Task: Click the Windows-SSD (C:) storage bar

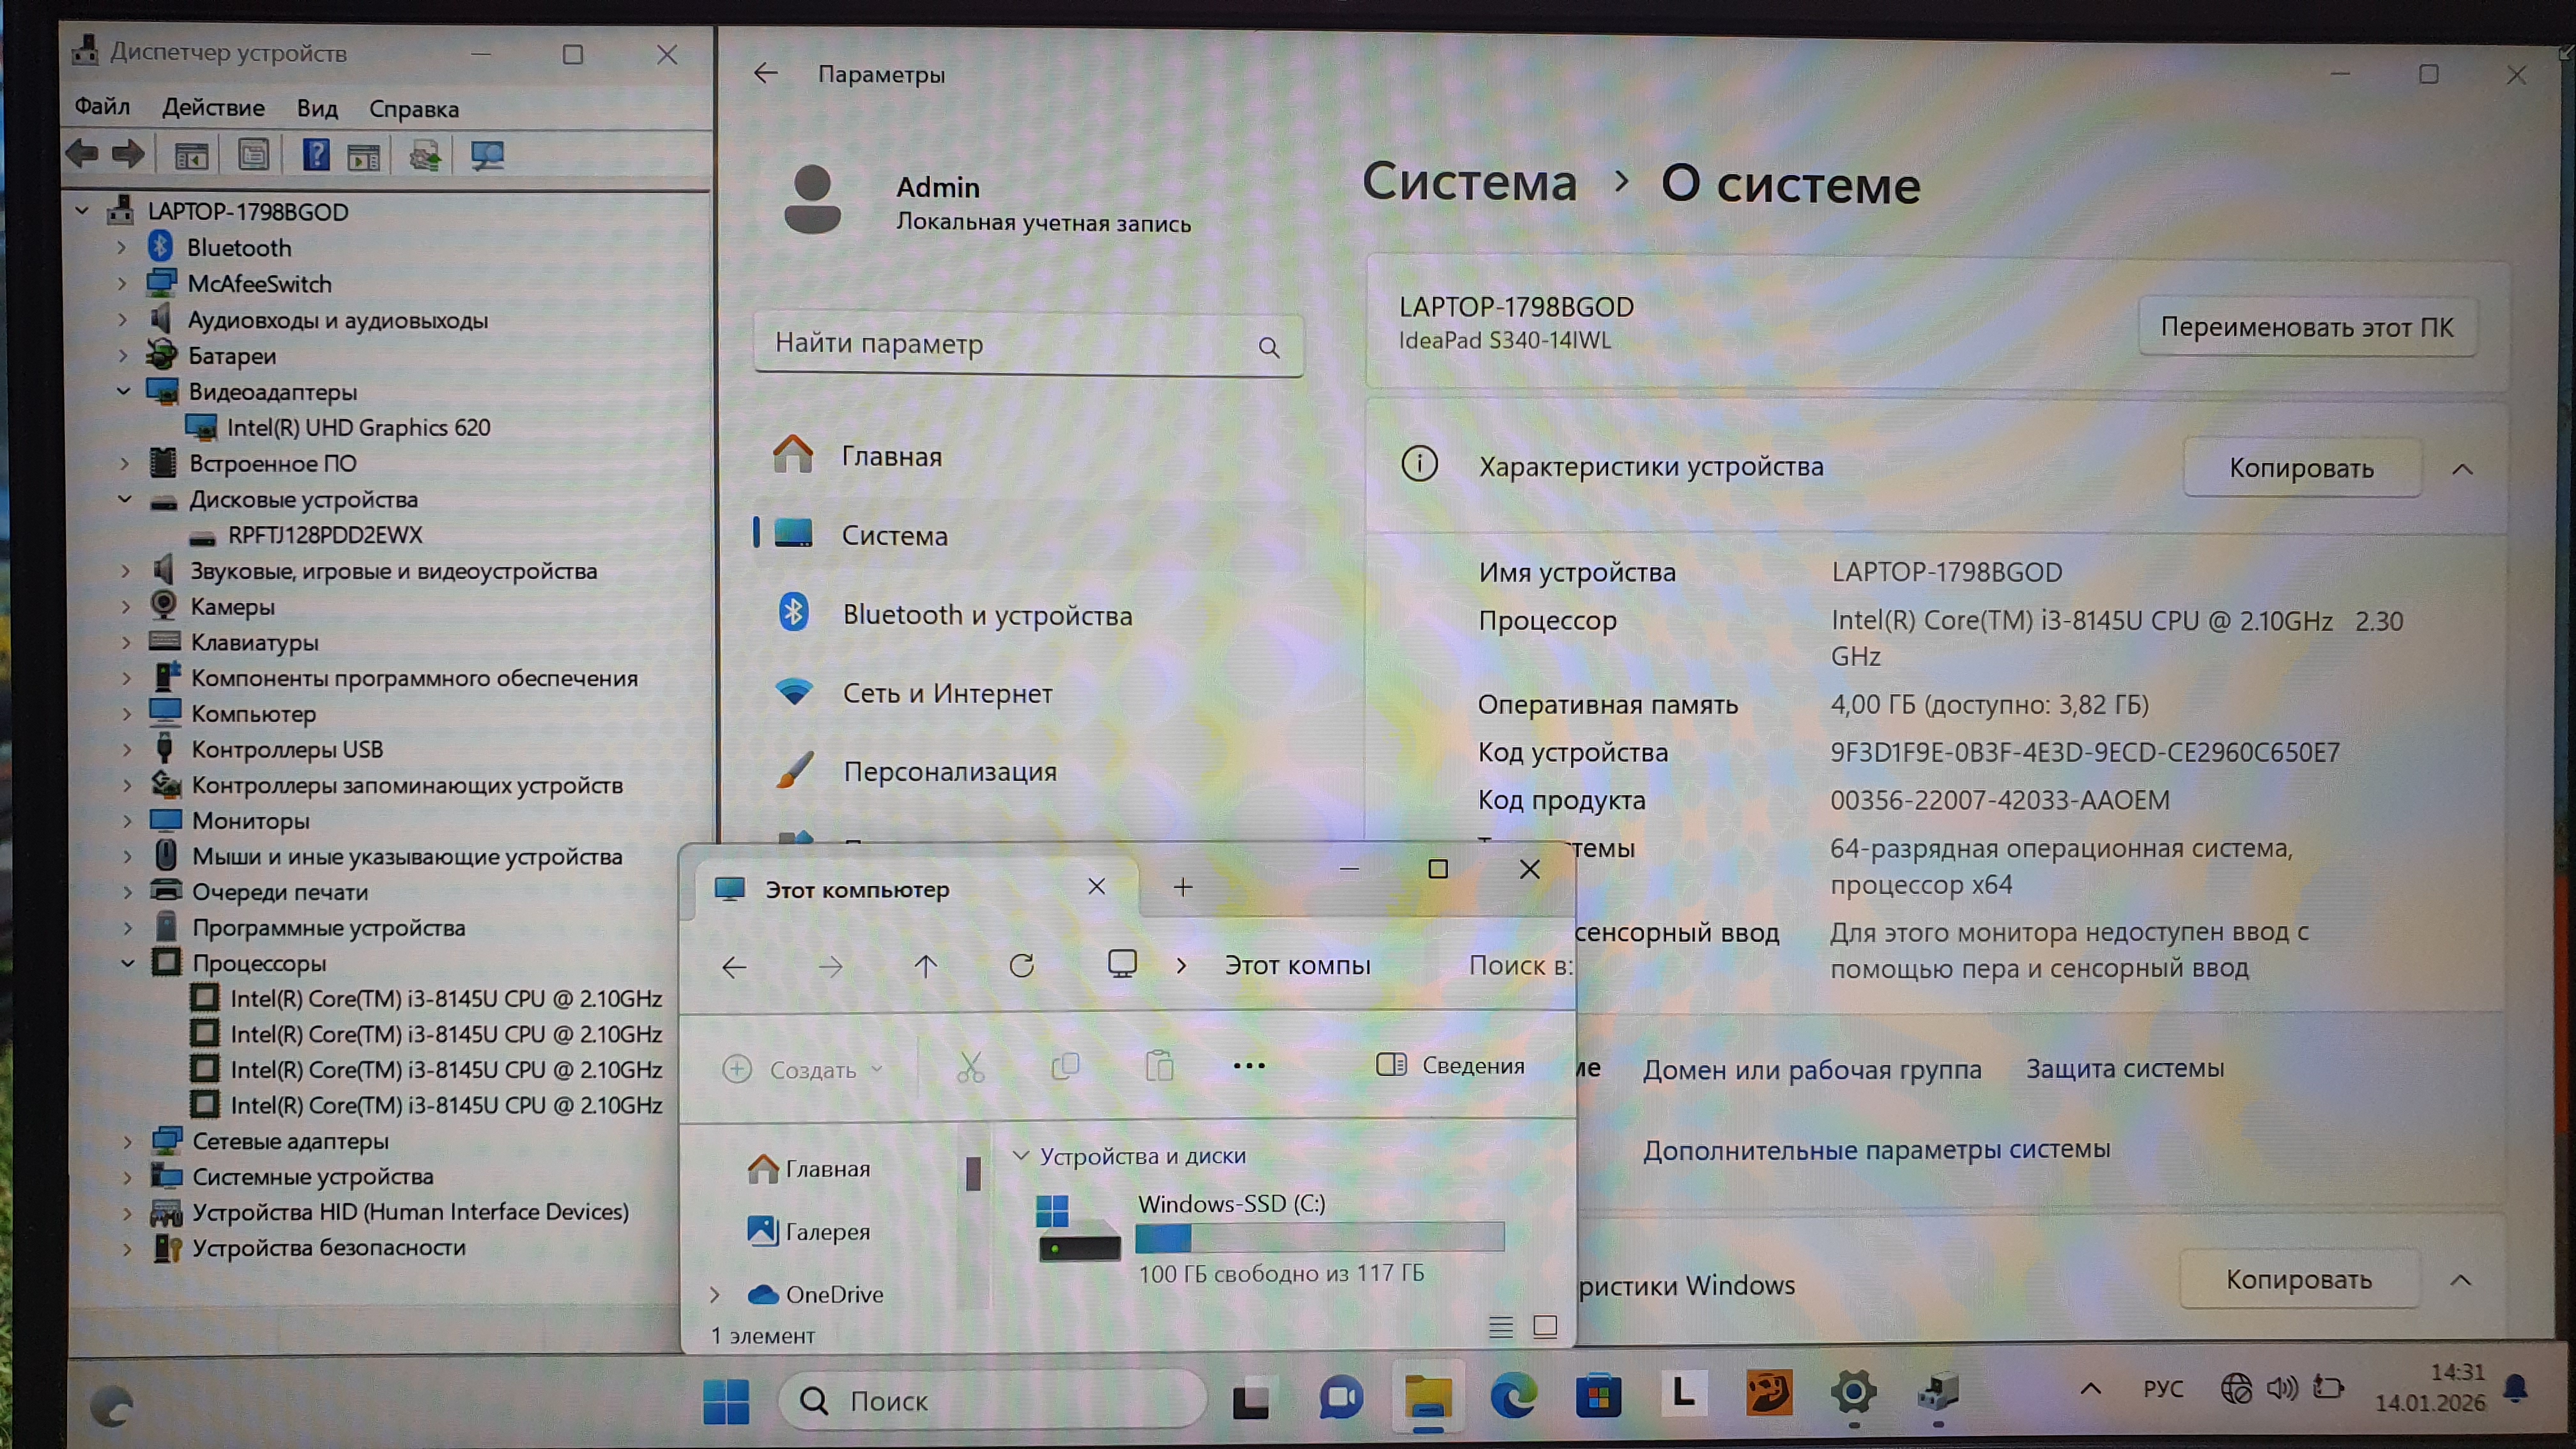Action: [x=1319, y=1238]
